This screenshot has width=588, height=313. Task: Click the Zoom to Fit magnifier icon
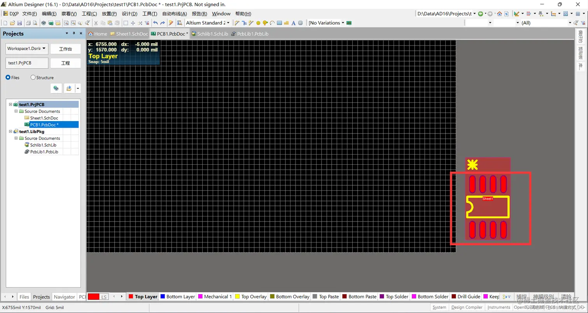pos(66,23)
